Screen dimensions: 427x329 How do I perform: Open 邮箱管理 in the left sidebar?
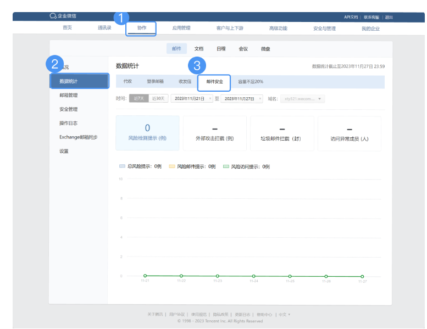coord(68,95)
